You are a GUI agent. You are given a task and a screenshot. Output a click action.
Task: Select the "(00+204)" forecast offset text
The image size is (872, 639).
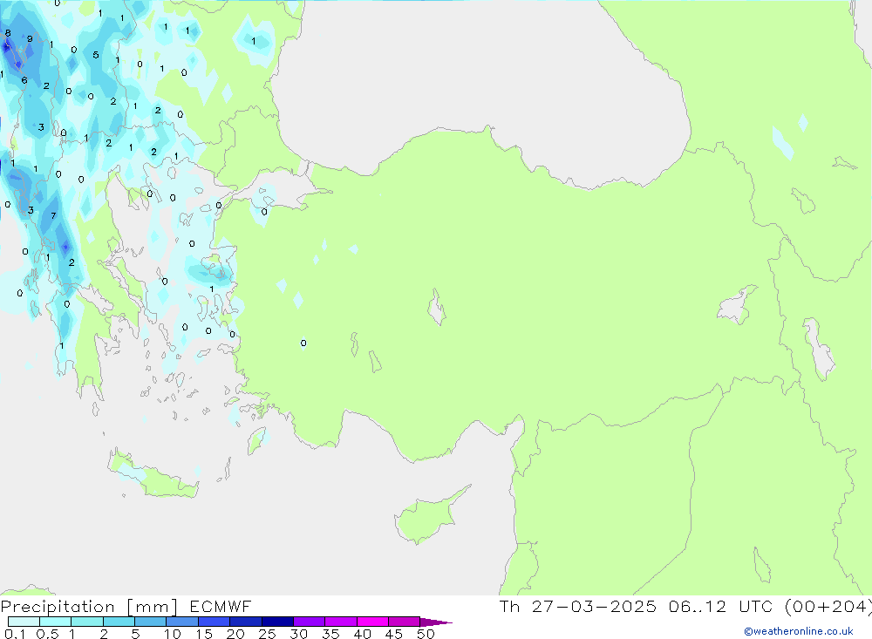[828, 607]
